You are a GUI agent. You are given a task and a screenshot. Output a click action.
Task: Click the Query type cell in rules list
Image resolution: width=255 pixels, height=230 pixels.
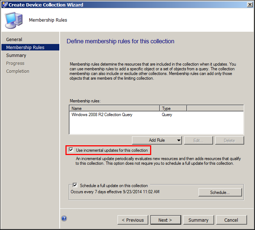pyautogui.click(x=167, y=115)
